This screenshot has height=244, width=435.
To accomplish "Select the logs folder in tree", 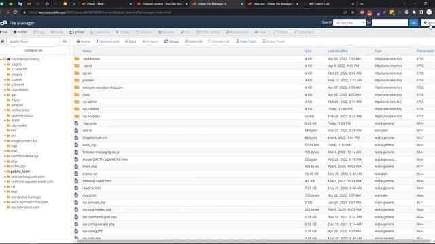I will [14, 146].
